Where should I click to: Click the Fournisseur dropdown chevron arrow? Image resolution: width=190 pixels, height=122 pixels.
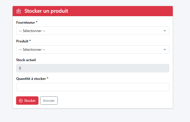coord(165,31)
